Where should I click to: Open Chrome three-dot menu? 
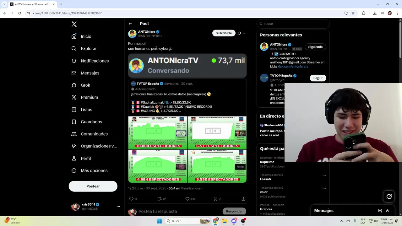click(397, 13)
